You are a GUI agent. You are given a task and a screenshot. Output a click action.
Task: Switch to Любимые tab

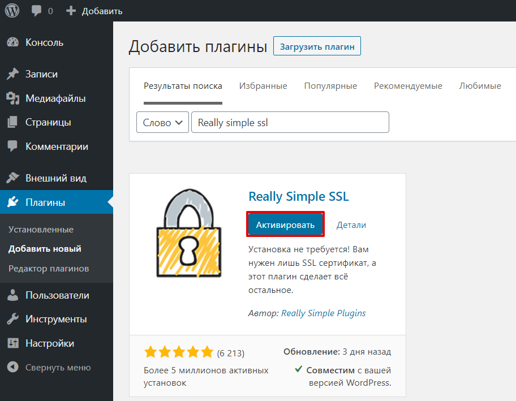(480, 86)
